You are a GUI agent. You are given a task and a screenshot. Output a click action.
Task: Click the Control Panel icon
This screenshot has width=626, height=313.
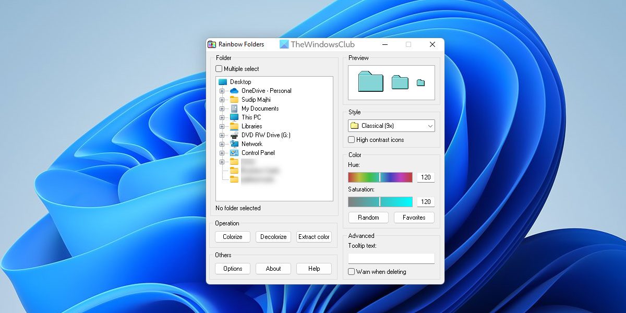(234, 153)
